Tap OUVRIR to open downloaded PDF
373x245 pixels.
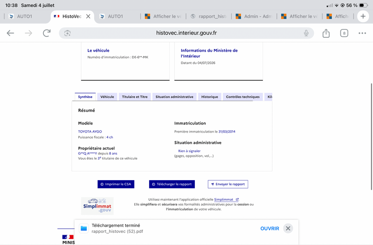tap(269, 228)
